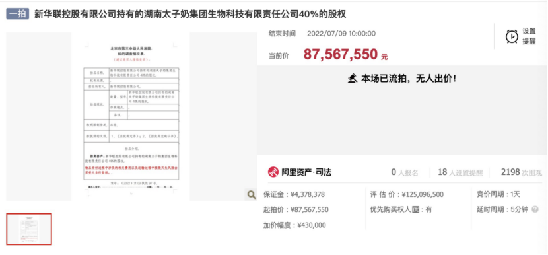This screenshot has width=548, height=255.
Task: Open the large document preview image
Action: [131, 117]
